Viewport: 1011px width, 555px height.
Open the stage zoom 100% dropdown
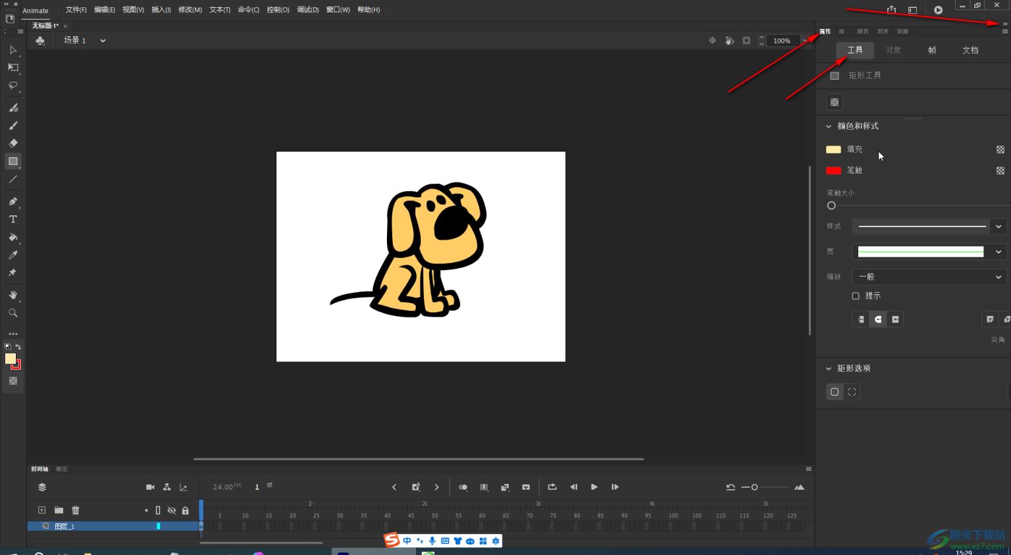[x=804, y=41]
